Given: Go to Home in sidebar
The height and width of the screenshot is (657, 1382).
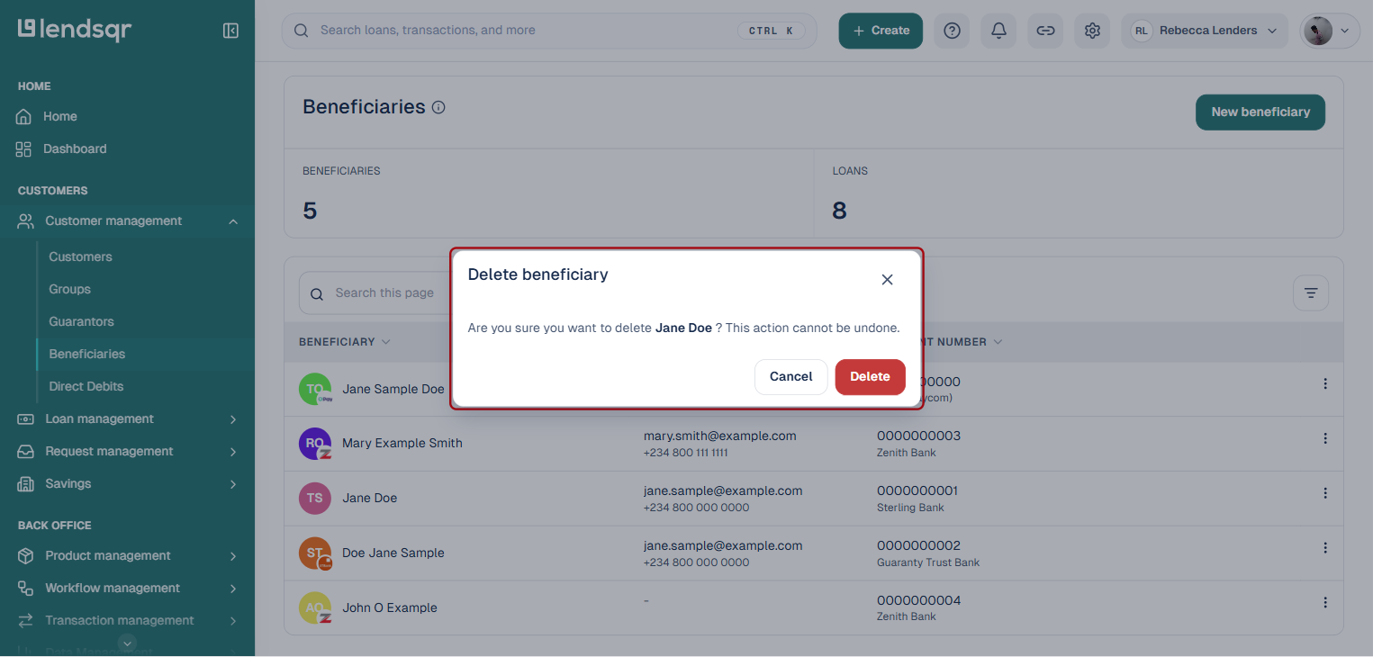Looking at the screenshot, I should pyautogui.click(x=59, y=117).
